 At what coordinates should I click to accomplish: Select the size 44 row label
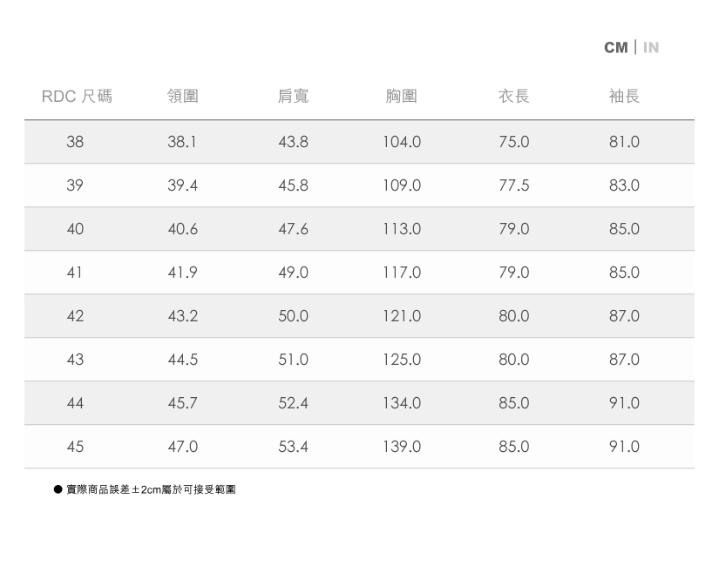coord(75,403)
